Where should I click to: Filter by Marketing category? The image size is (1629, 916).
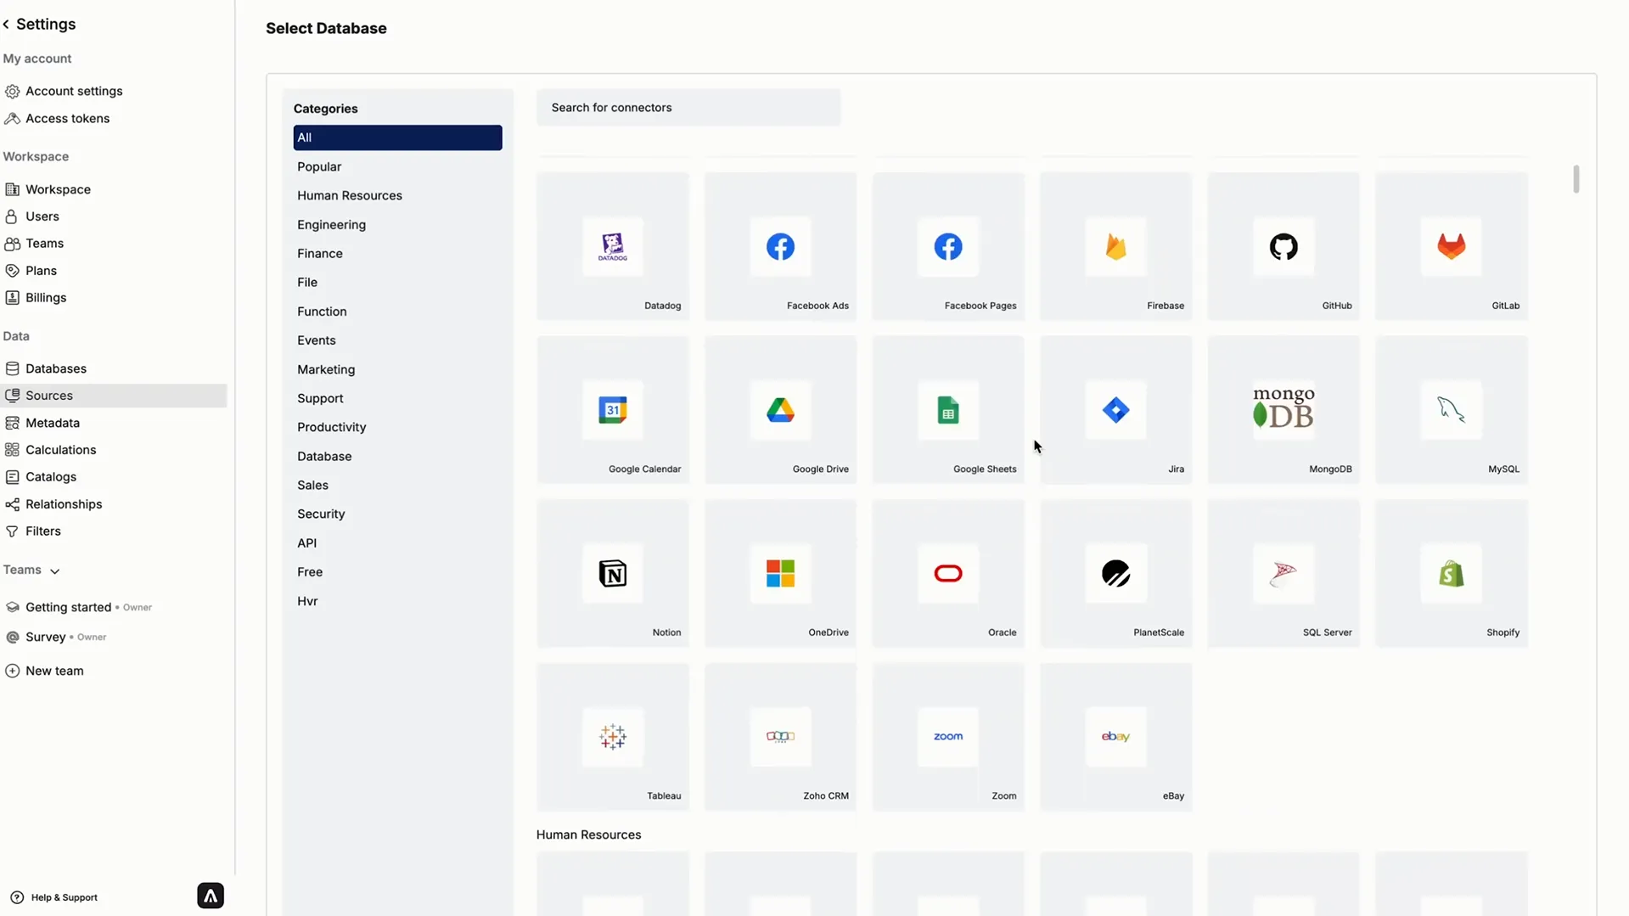[326, 370]
